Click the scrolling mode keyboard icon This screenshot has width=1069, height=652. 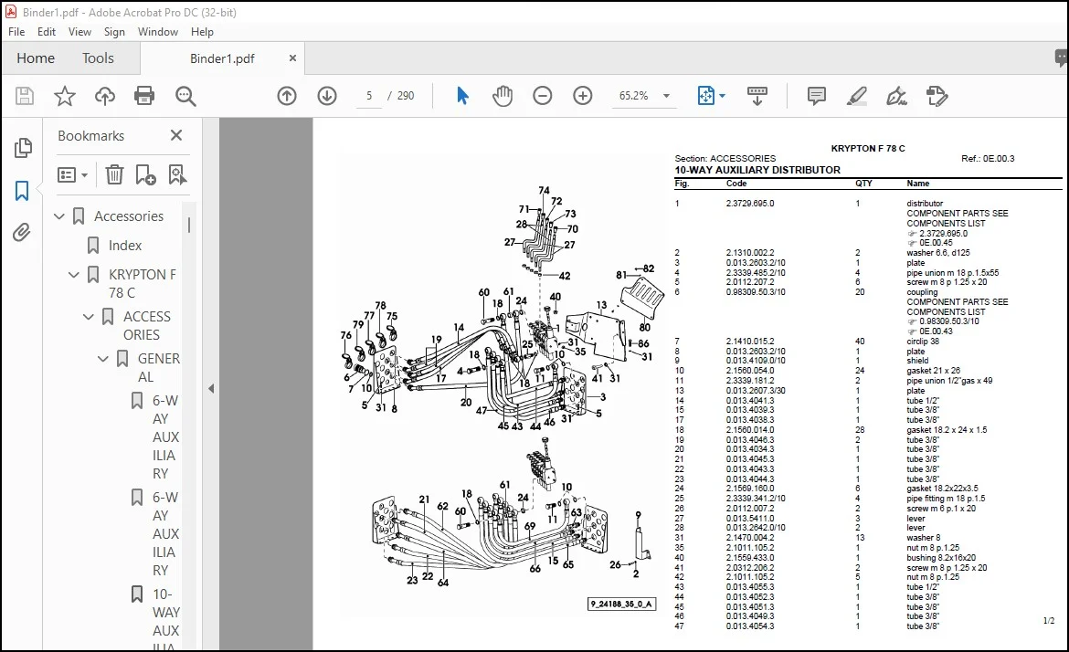point(757,96)
